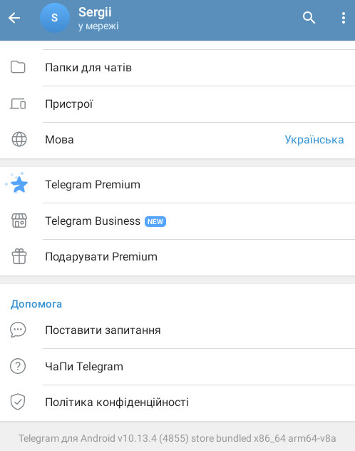355x451 pixels.
Task: Select the NEW badge on Telegram Business
Action: [155, 221]
